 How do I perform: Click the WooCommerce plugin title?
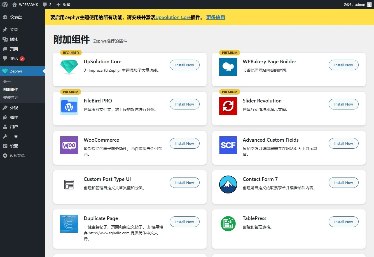click(x=101, y=140)
